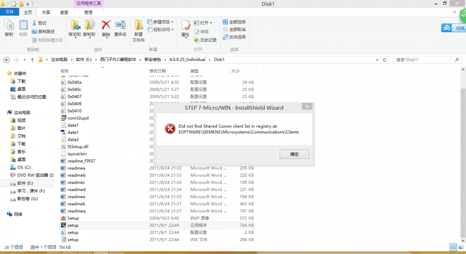The height and width of the screenshot is (254, 466).
Task: Open the Open (打开) dropdown in ribbon
Action: coord(203,23)
